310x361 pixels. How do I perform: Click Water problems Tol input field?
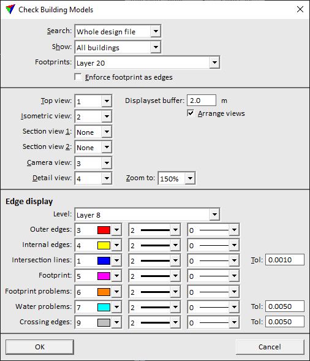(x=285, y=306)
